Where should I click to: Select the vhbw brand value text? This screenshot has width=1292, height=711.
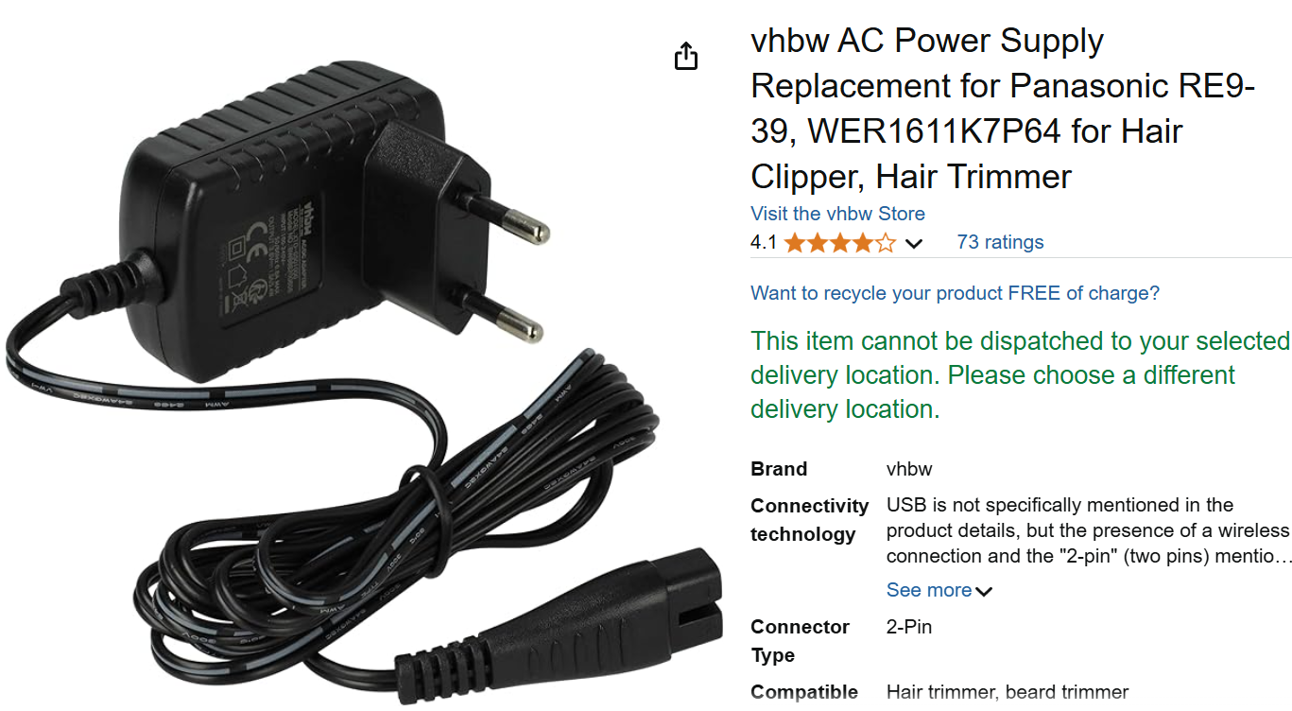[909, 469]
